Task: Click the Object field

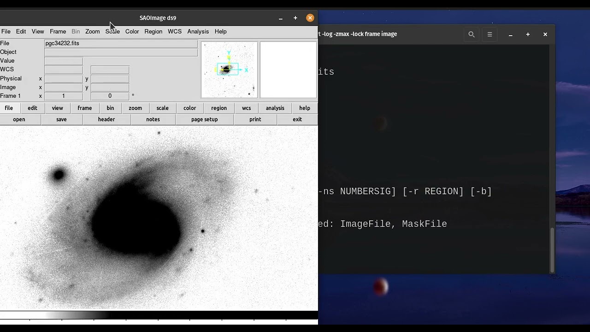Action: [121, 52]
